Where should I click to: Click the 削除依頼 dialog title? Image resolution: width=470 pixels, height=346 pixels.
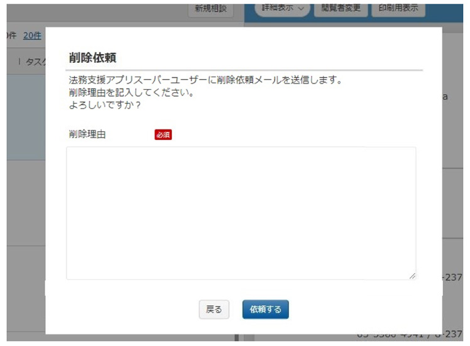click(x=92, y=57)
